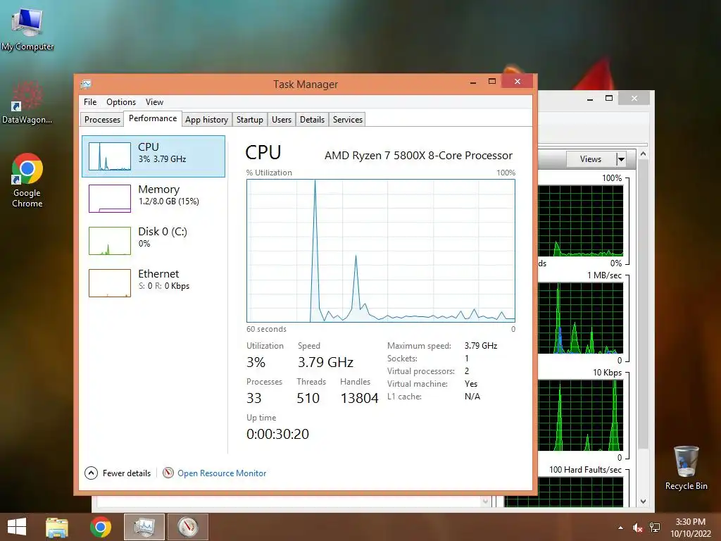Viewport: 721px width, 541px height.
Task: Click the Windows Start button
Action: [x=17, y=527]
